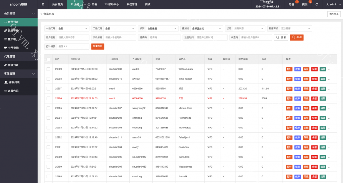The image size is (343, 183).
Task: Open the 提现 withdrawal notifications
Action: tap(305, 4)
